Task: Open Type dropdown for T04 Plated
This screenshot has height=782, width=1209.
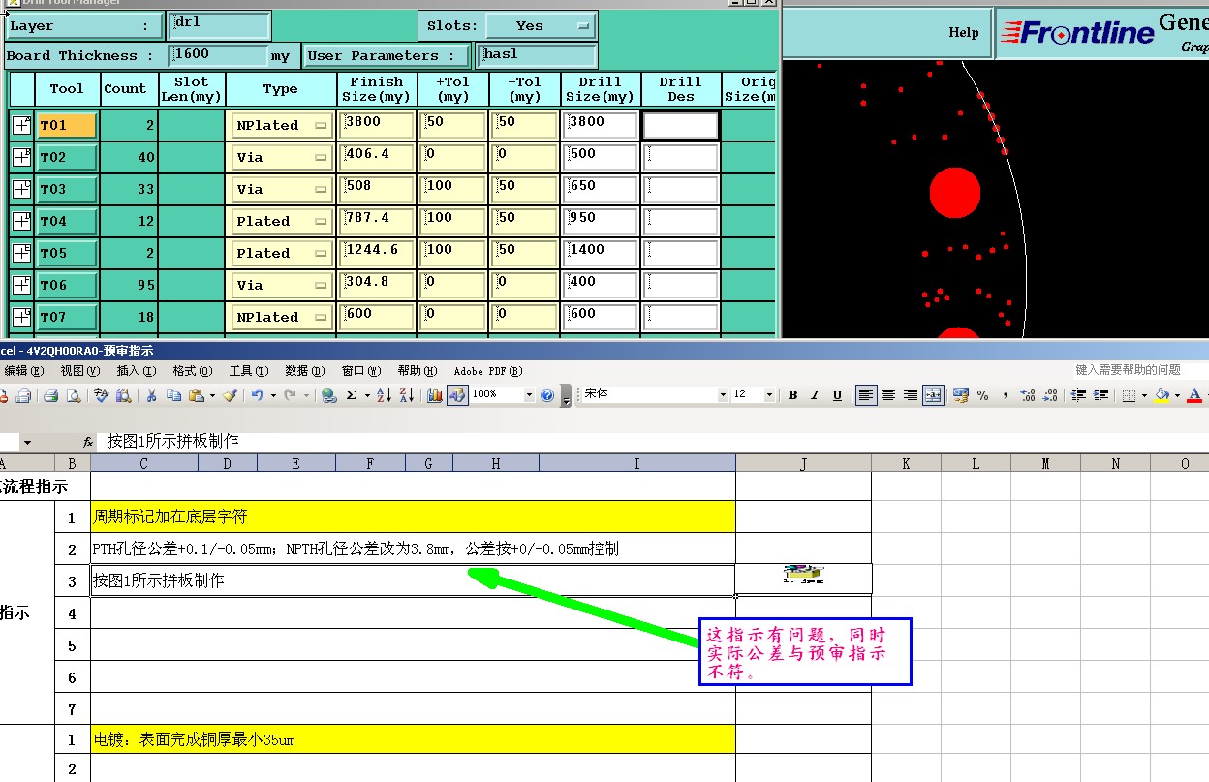Action: tap(281, 221)
